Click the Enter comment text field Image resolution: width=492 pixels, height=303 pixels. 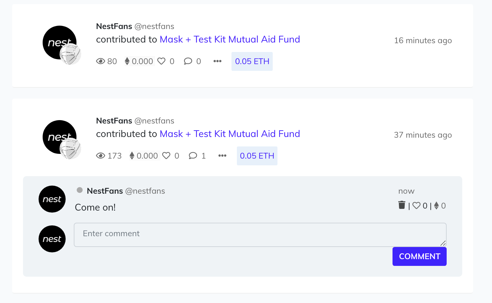260,235
